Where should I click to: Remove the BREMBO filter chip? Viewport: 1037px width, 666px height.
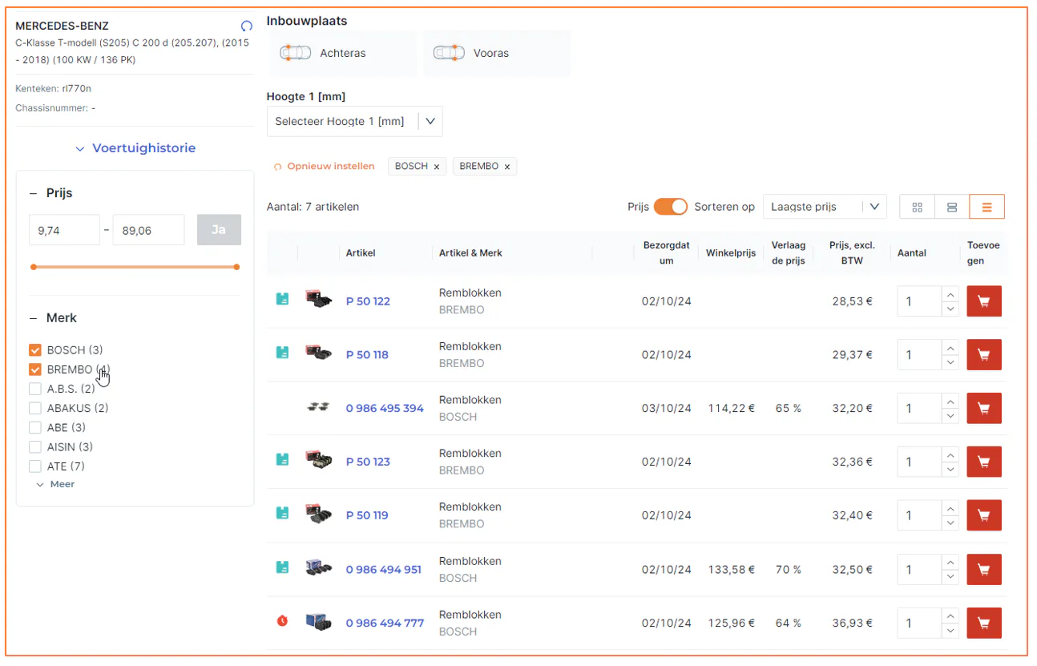(x=506, y=167)
